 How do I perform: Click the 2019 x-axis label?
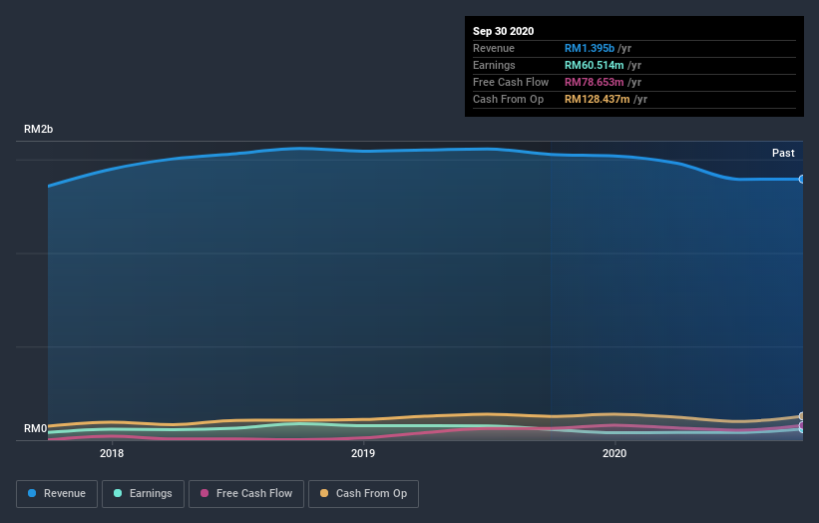click(x=363, y=453)
